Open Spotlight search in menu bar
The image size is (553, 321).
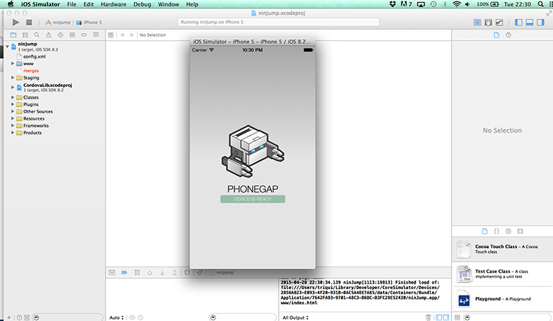(x=541, y=4)
